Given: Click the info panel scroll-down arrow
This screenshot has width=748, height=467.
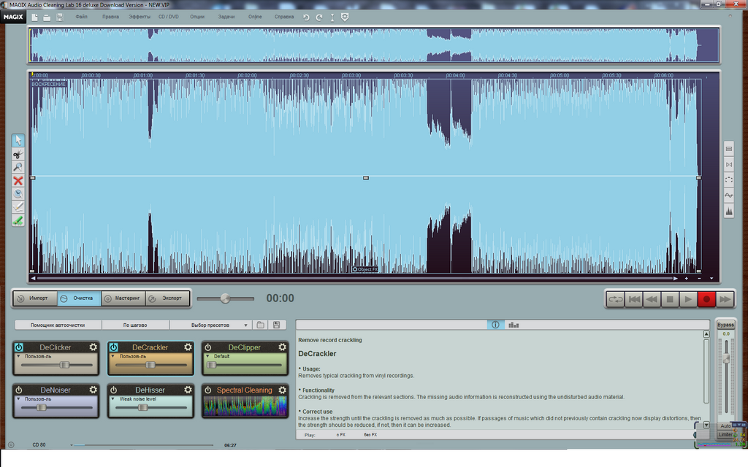Looking at the screenshot, I should pos(706,425).
